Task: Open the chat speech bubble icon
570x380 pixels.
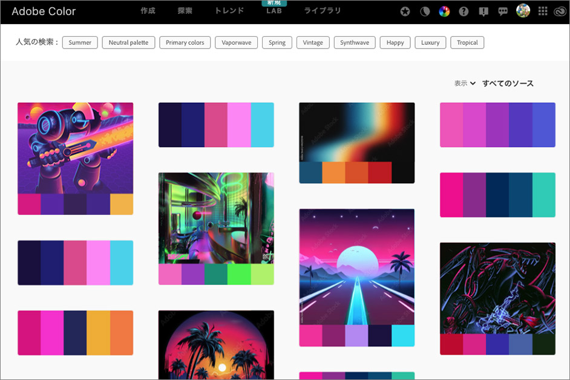Action: pyautogui.click(x=503, y=11)
